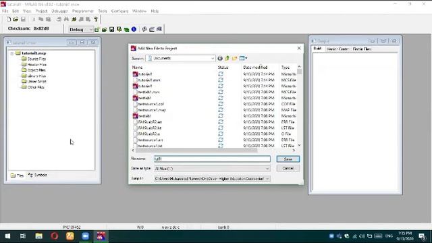Click the Cut toolbar icon
The image size is (432, 243).
pos(34,20)
